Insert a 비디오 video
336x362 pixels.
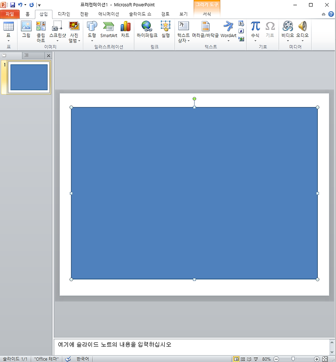(x=288, y=26)
